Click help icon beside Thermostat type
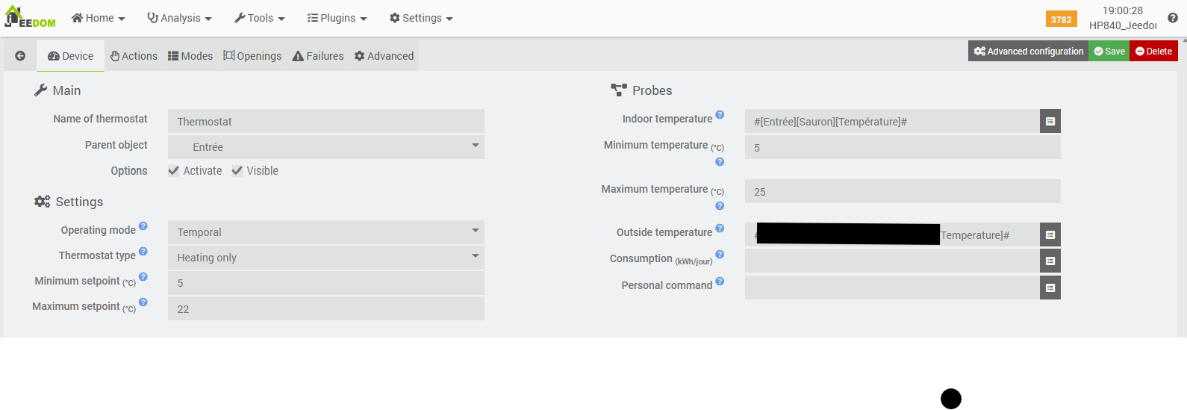The image size is (1187, 410). click(x=143, y=252)
